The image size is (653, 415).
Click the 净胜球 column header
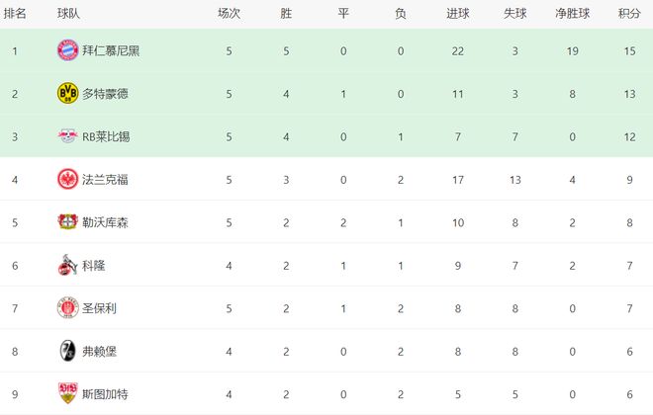tap(570, 13)
